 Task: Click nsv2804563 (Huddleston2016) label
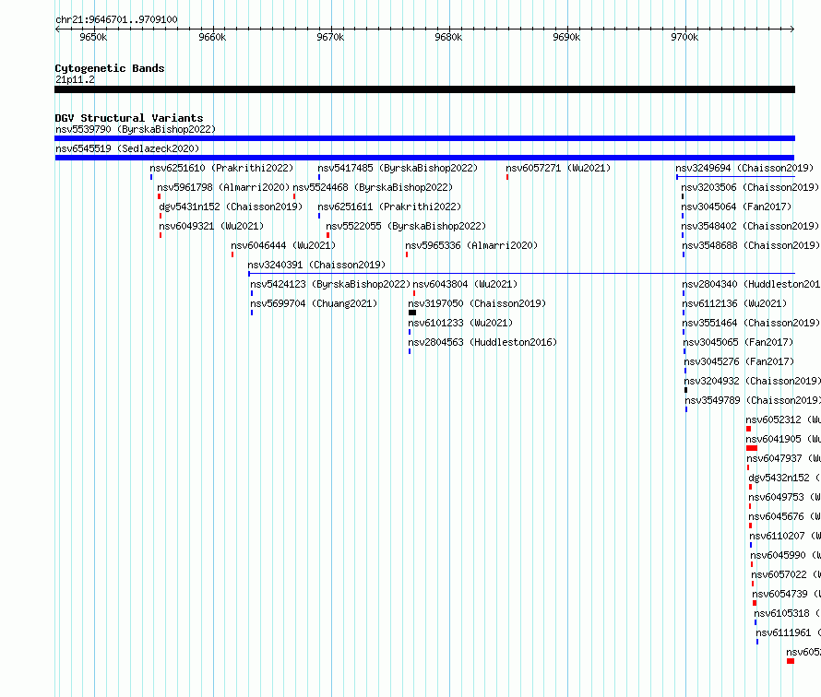pos(482,342)
